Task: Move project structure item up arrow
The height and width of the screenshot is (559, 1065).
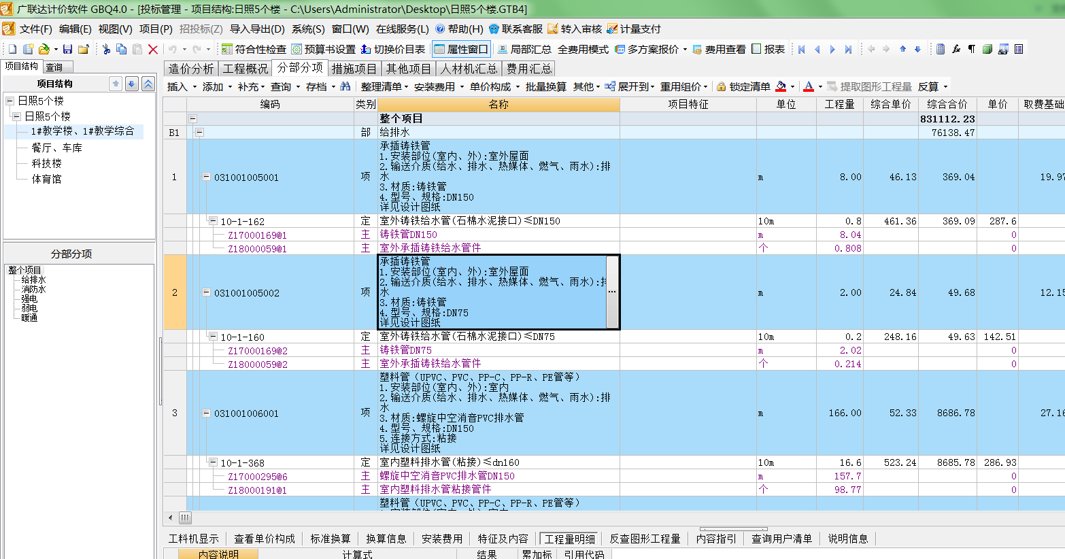Action: tap(116, 84)
